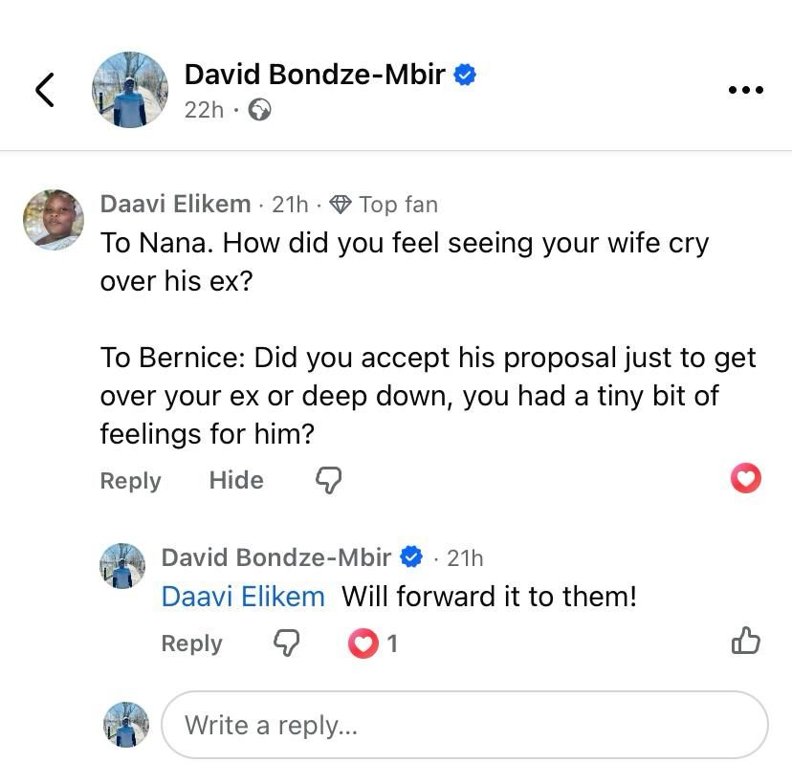
Task: Tap the avatar beside the reply box
Action: point(126,725)
